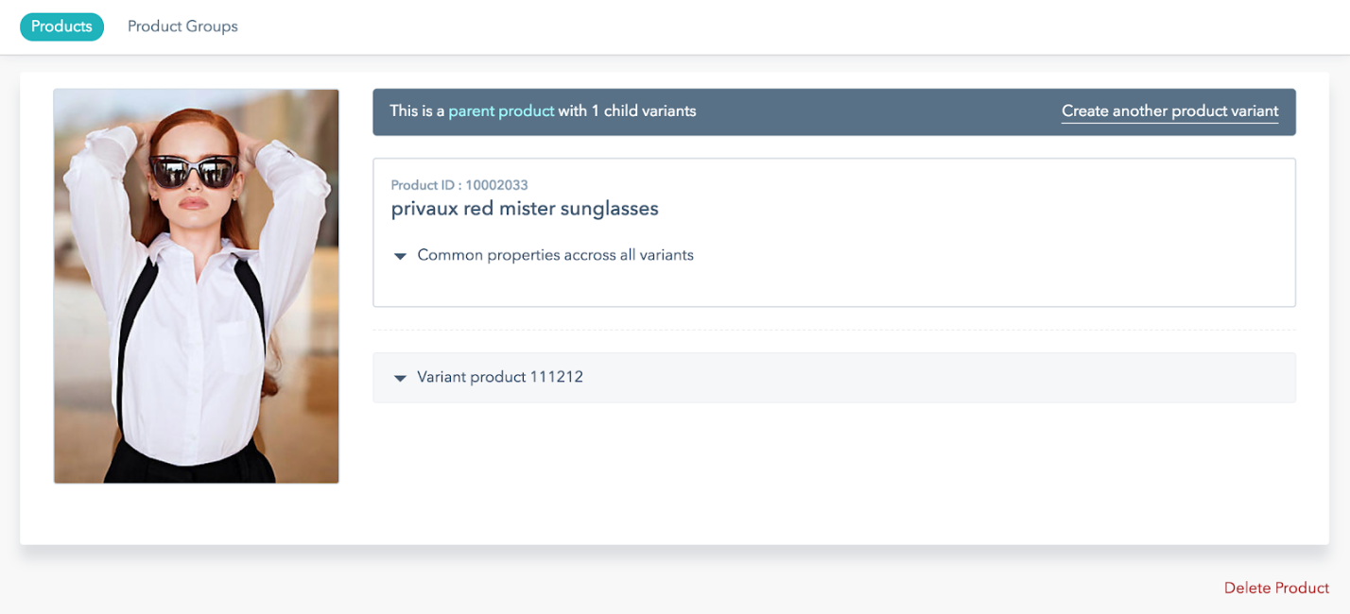Click 'Create another product variant' link

tap(1169, 111)
